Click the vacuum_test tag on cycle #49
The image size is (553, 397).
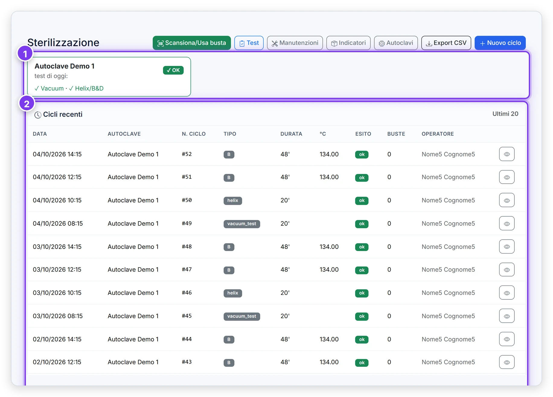coord(241,224)
